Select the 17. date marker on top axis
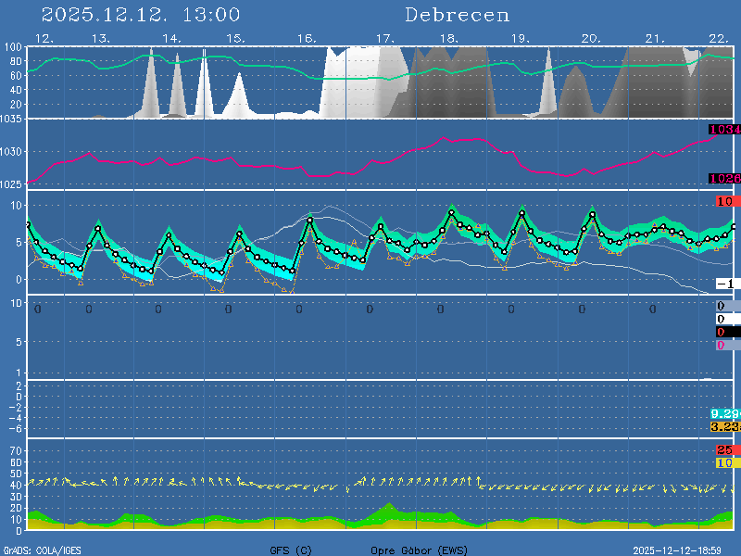Viewport: 741px width, 556px height. point(385,38)
